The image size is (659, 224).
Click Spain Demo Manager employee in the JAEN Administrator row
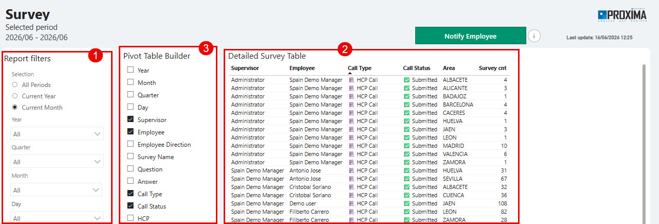316,129
